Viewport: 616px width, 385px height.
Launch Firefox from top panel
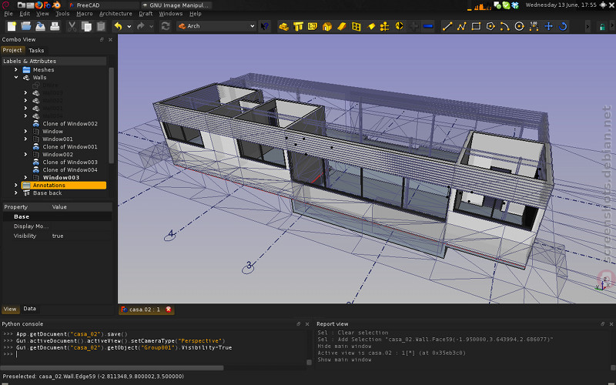[x=38, y=5]
